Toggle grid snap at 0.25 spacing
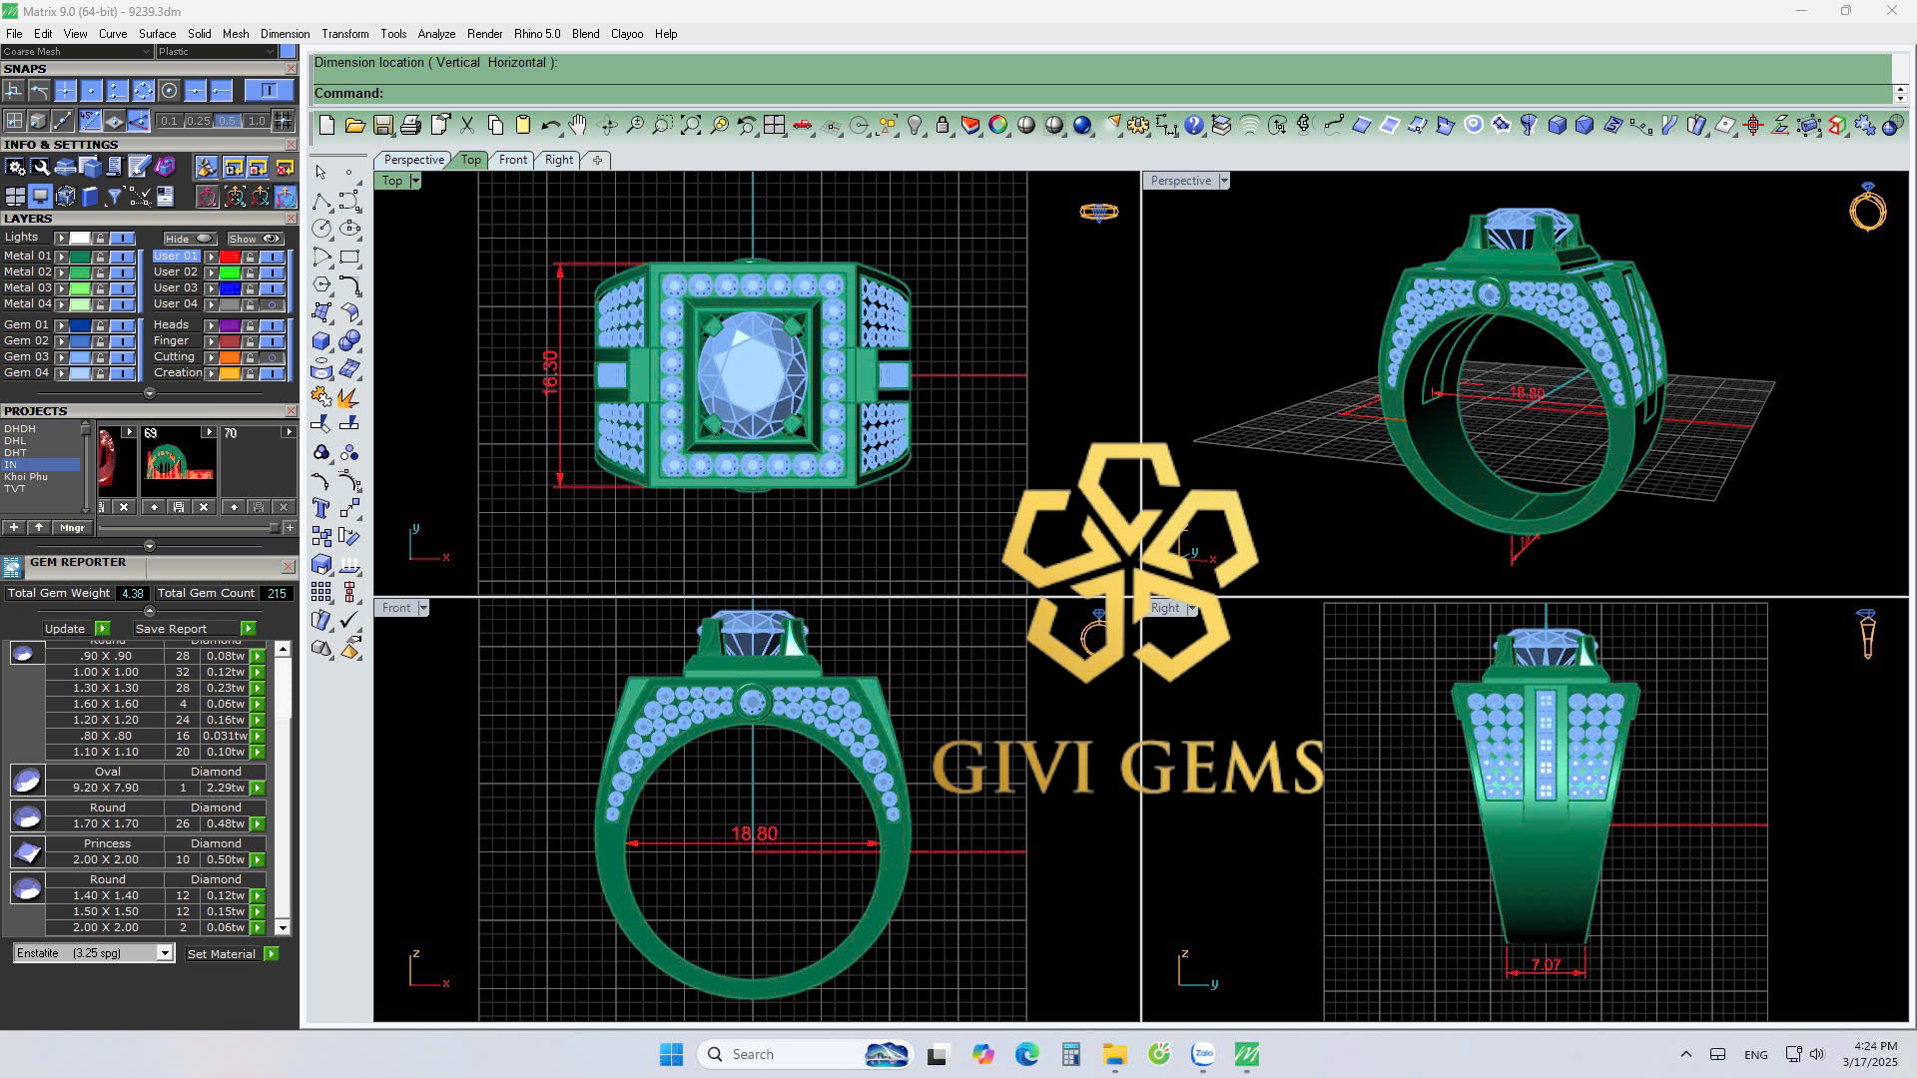This screenshot has height=1078, width=1917. coord(198,121)
